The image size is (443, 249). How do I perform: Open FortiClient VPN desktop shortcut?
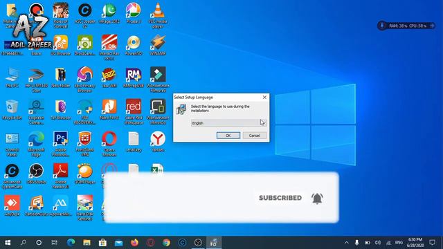point(84,145)
